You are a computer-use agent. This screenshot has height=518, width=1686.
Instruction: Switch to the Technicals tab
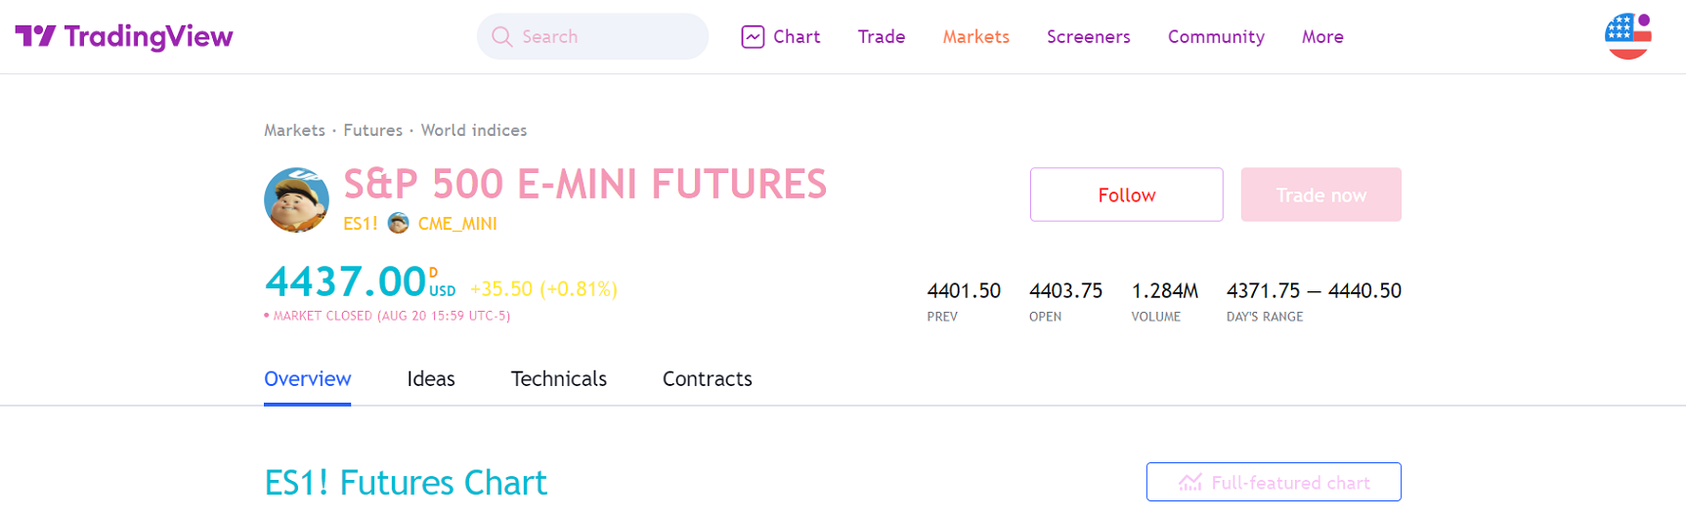point(558,379)
